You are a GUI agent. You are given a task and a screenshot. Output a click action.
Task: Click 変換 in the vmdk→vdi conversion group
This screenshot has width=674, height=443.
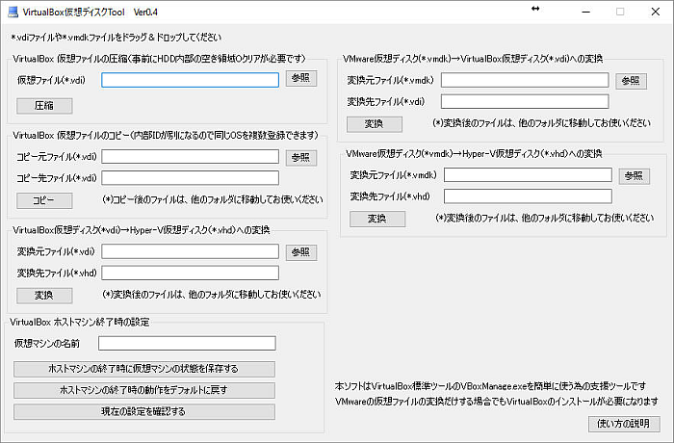point(375,124)
